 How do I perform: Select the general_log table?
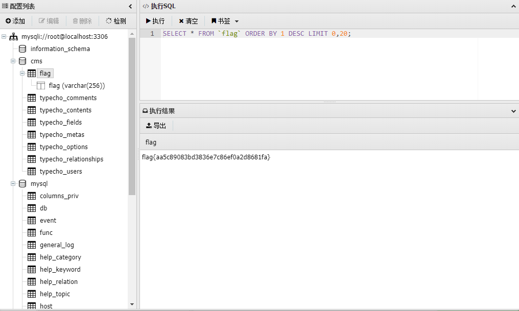(x=57, y=245)
